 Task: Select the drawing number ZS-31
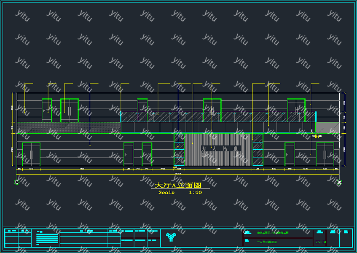[x=320, y=242]
